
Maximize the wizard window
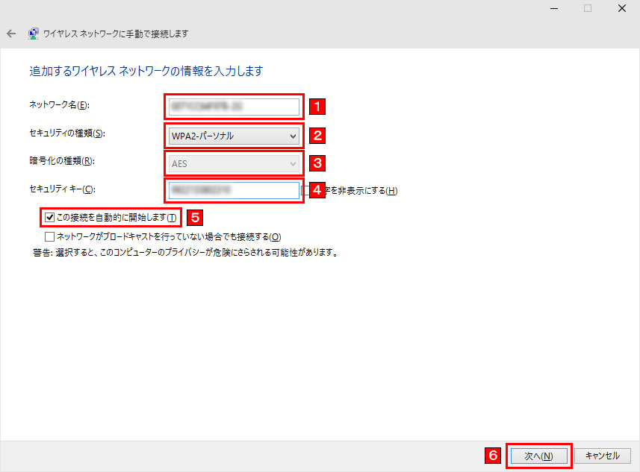point(588,8)
